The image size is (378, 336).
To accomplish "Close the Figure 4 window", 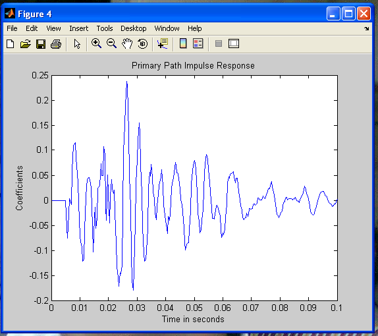I will [x=364, y=14].
